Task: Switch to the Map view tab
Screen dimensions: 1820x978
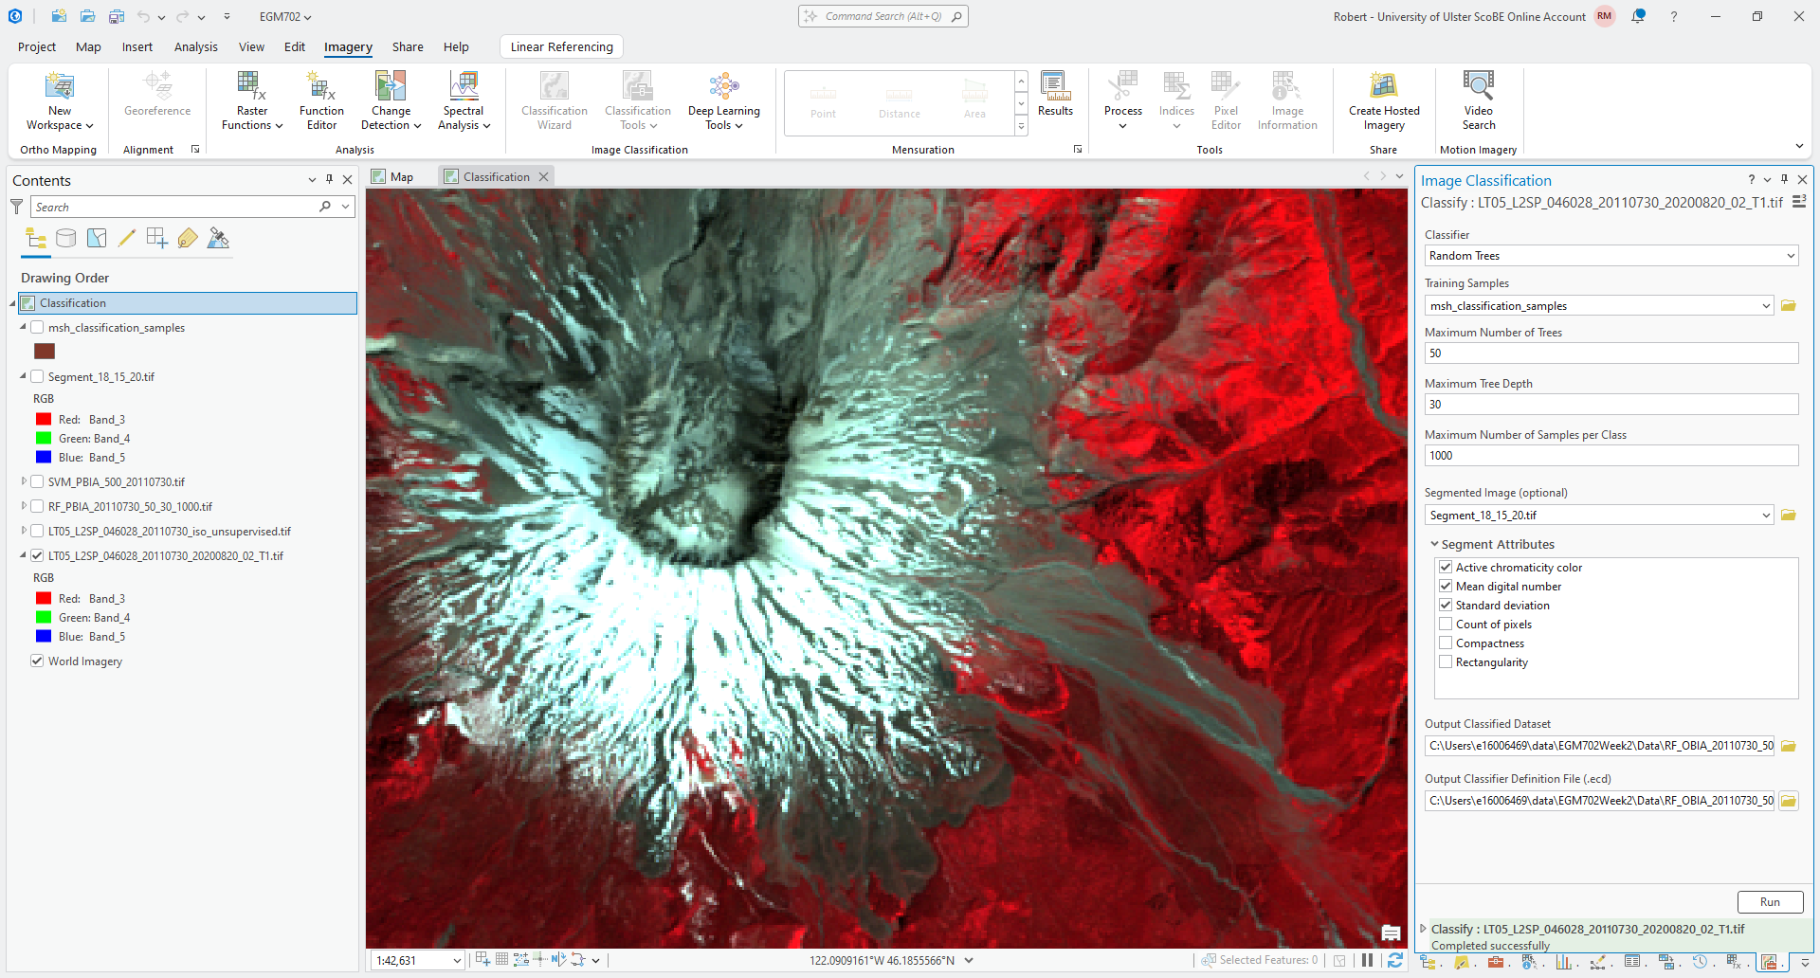Action: pos(393,177)
